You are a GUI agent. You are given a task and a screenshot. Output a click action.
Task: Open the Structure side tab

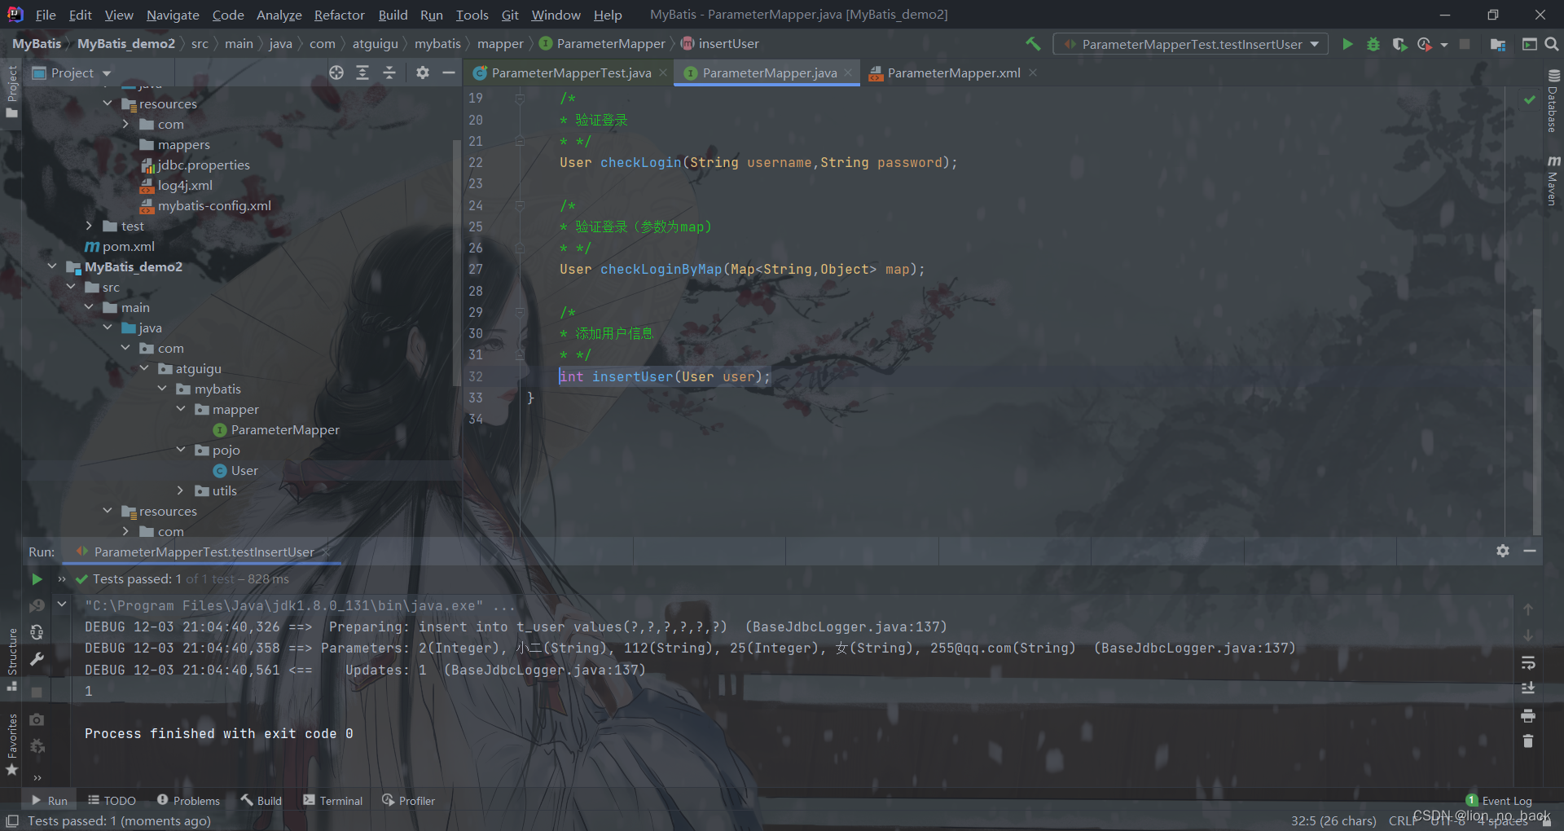12,659
